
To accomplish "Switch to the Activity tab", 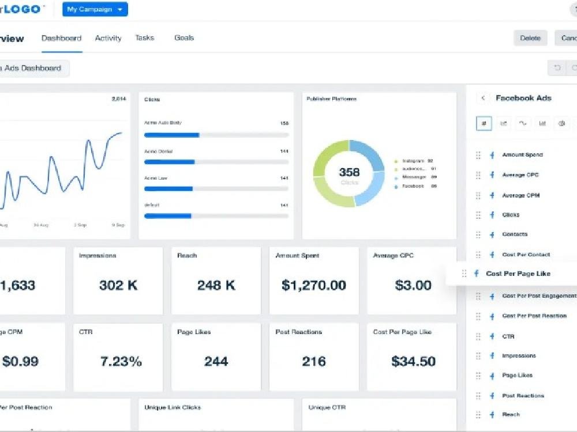I will pyautogui.click(x=108, y=38).
